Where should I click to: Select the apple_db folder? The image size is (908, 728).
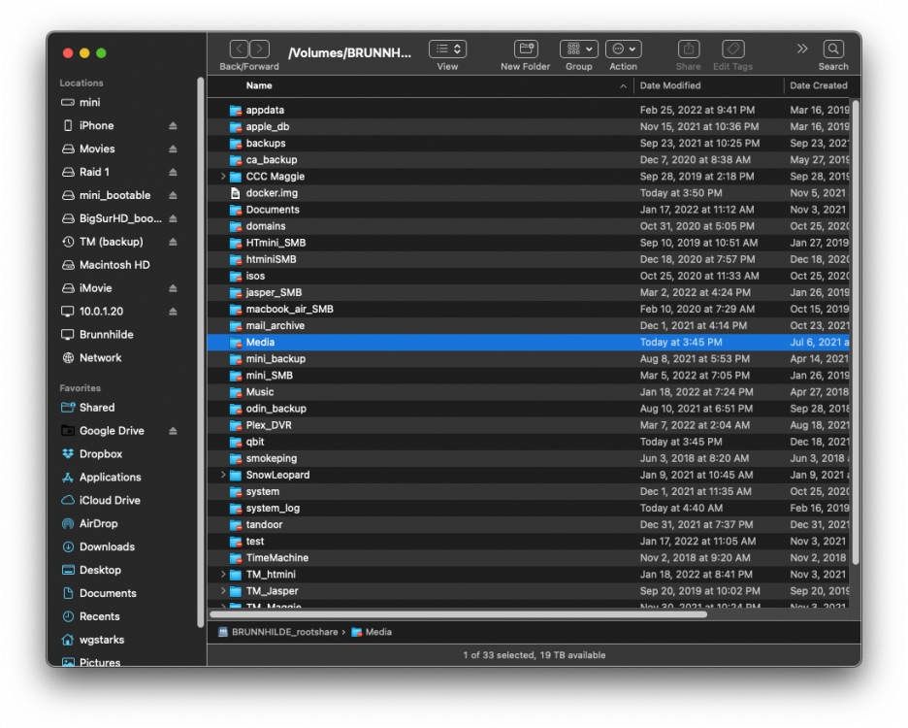coord(528,126)
